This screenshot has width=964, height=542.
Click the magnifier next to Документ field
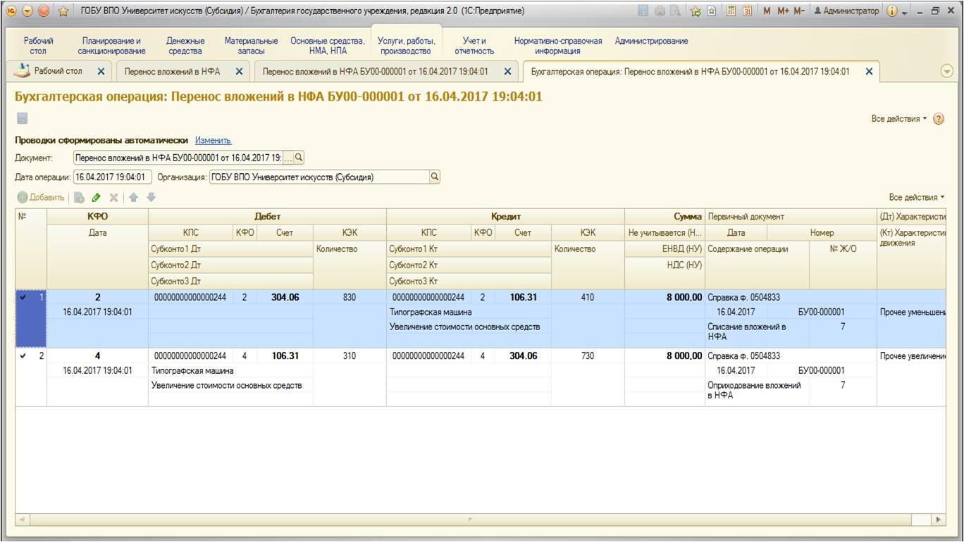click(x=299, y=158)
